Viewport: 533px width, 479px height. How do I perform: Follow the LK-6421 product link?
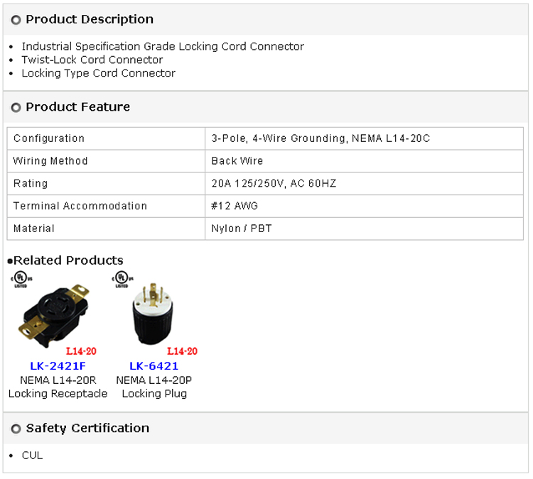coord(154,366)
